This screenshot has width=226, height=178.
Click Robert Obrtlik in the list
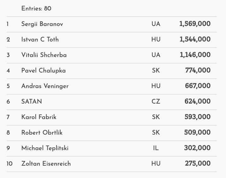point(42,133)
